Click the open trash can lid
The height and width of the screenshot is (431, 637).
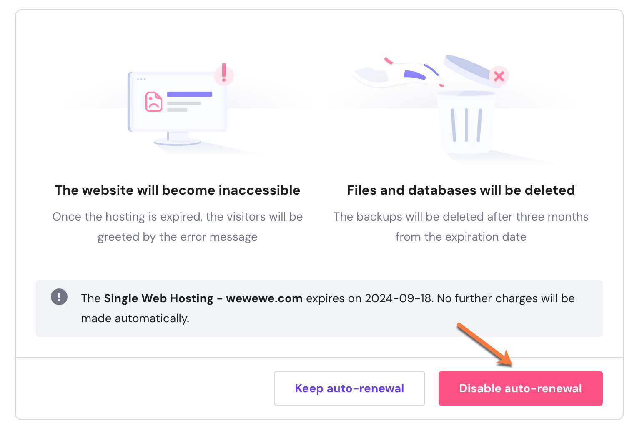coord(467,67)
